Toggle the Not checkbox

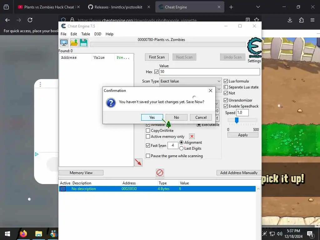point(226,93)
